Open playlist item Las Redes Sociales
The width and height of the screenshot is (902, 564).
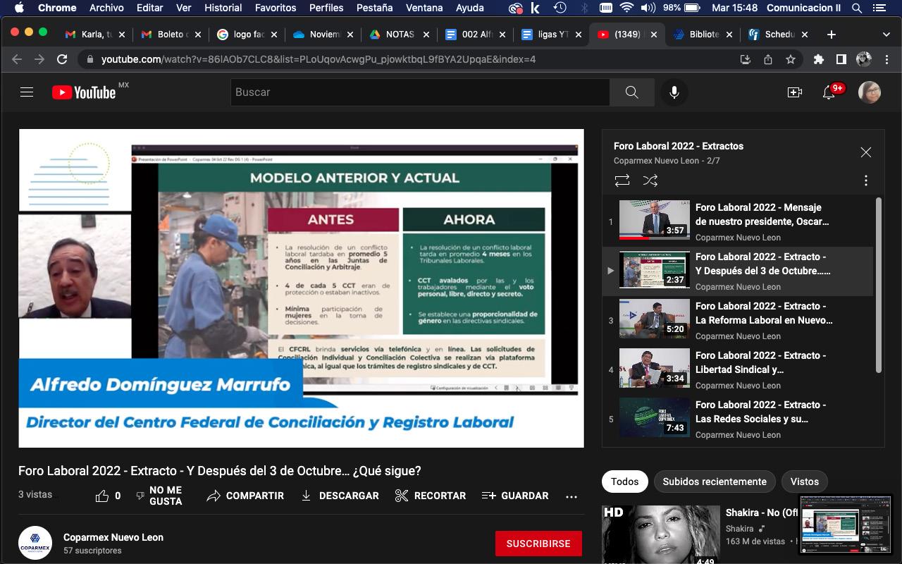pyautogui.click(x=738, y=419)
